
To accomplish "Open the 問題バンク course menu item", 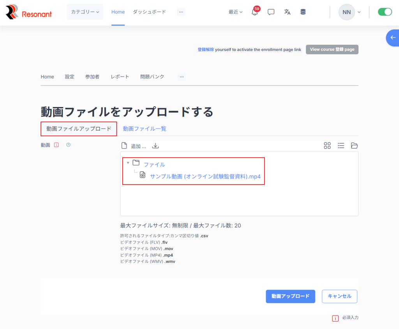I will click(152, 77).
